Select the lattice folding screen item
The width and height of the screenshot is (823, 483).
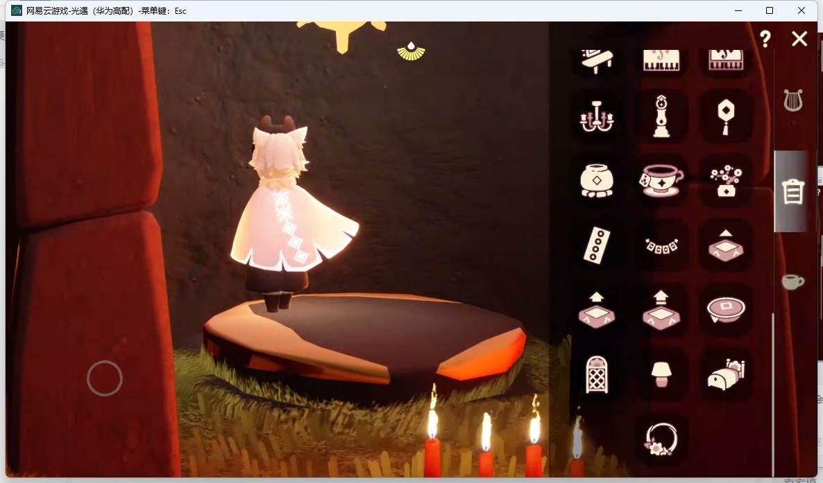pos(596,374)
